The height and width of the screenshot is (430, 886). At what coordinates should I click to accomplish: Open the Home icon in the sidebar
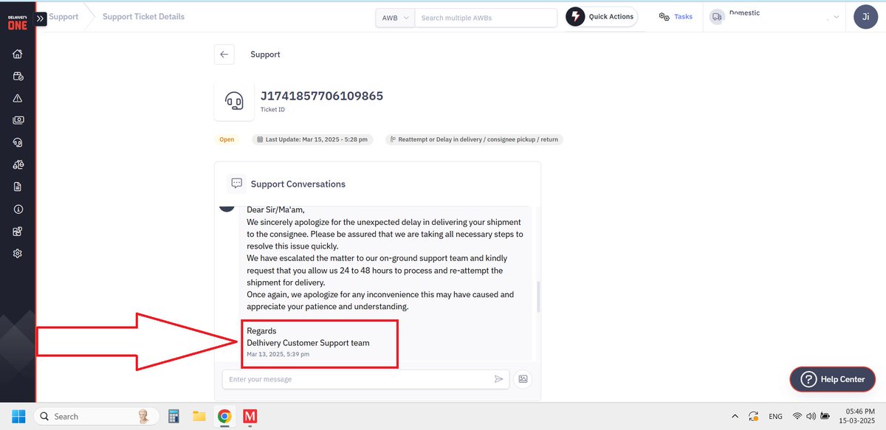[18, 54]
